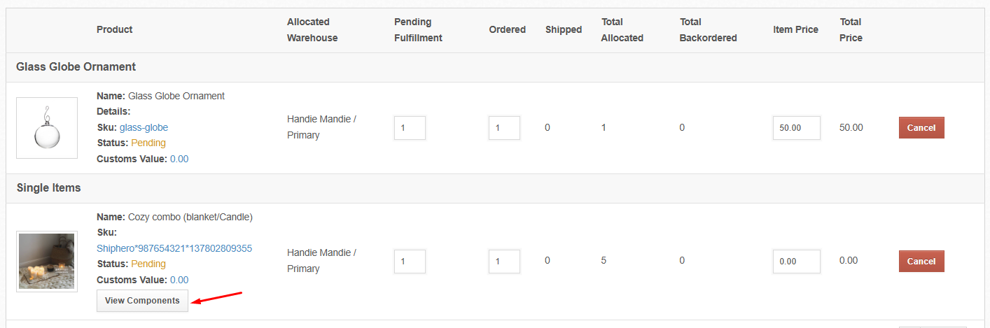Edit Ordered quantity field for Cozy combo
This screenshot has width=990, height=328.
(x=504, y=261)
